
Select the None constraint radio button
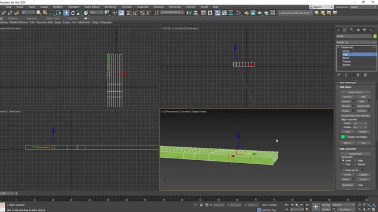click(343, 161)
